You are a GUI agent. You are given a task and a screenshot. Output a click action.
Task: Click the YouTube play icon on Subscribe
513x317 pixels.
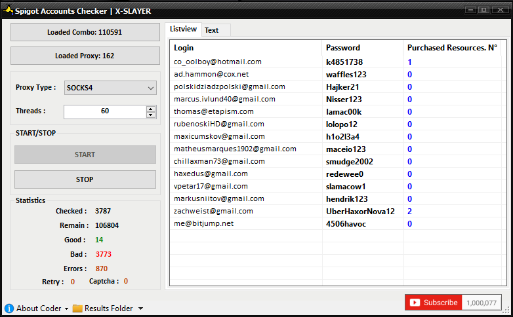[x=415, y=303]
